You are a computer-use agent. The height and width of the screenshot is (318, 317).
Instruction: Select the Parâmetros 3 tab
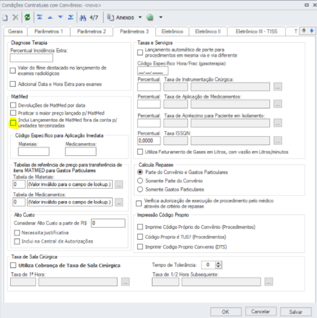point(134,32)
